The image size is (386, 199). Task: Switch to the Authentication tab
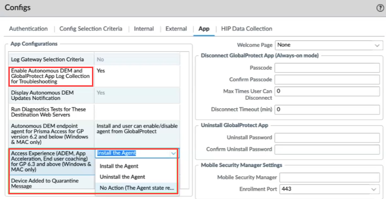point(28,29)
